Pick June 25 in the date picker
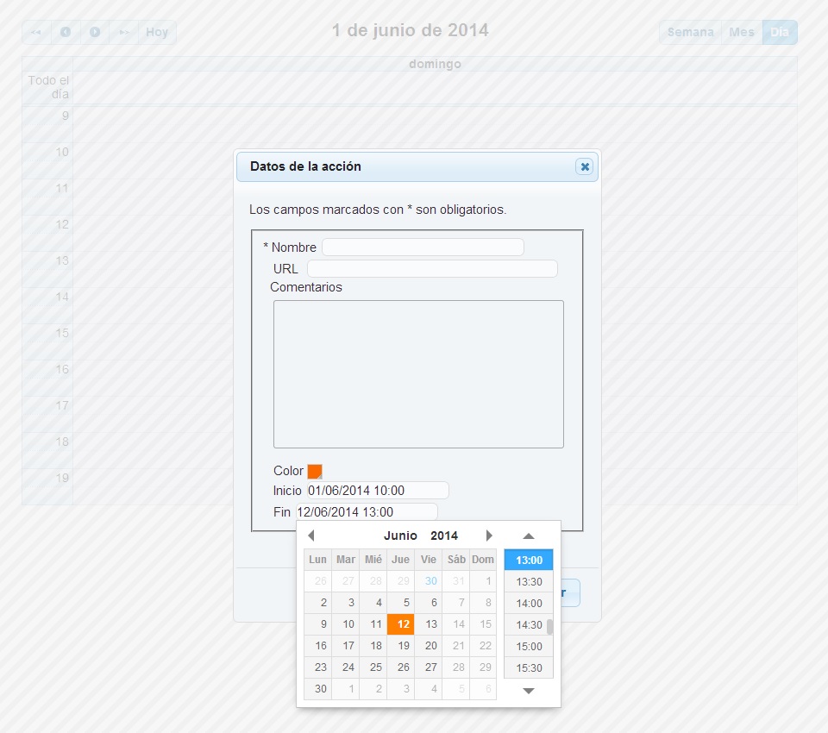The image size is (828, 733). pos(373,667)
